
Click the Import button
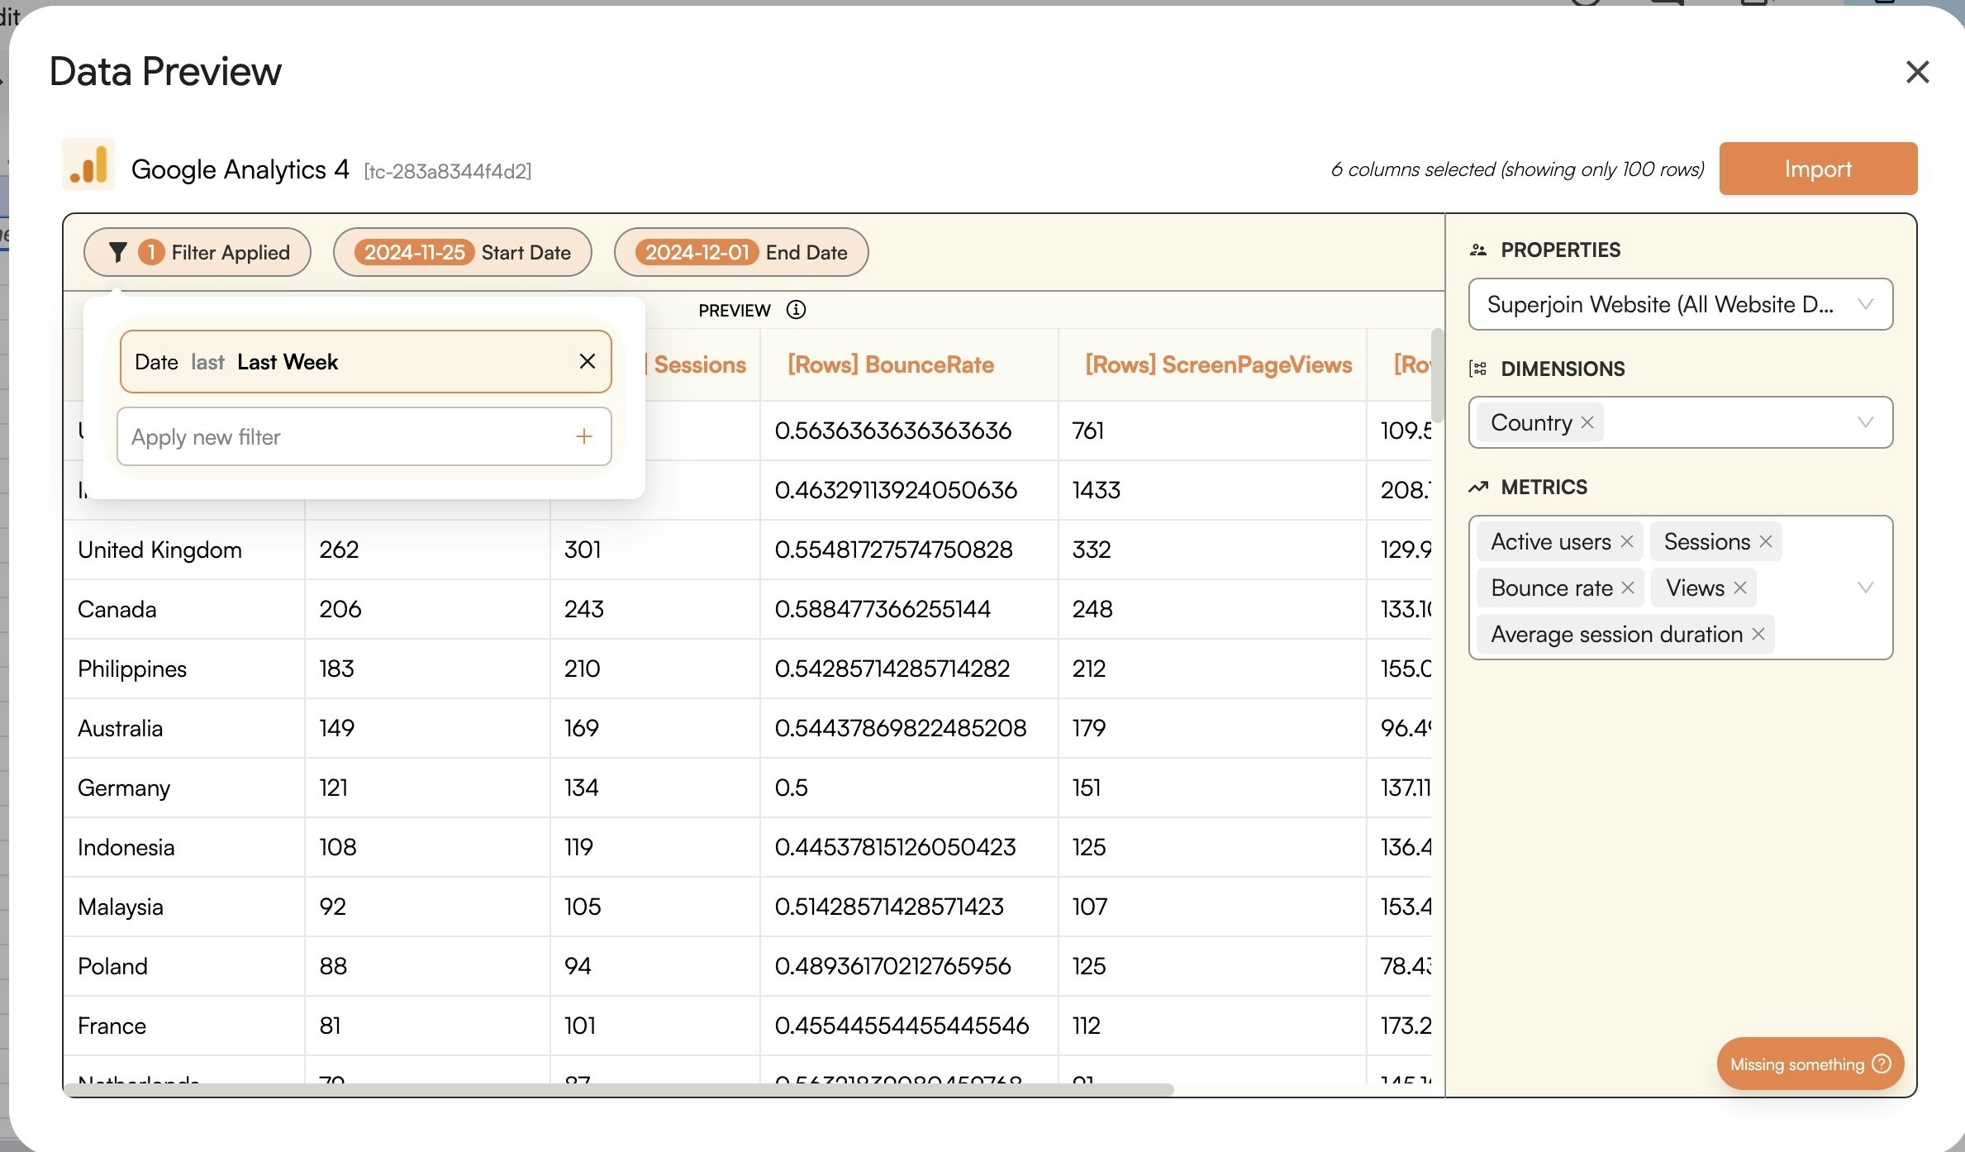coord(1818,169)
